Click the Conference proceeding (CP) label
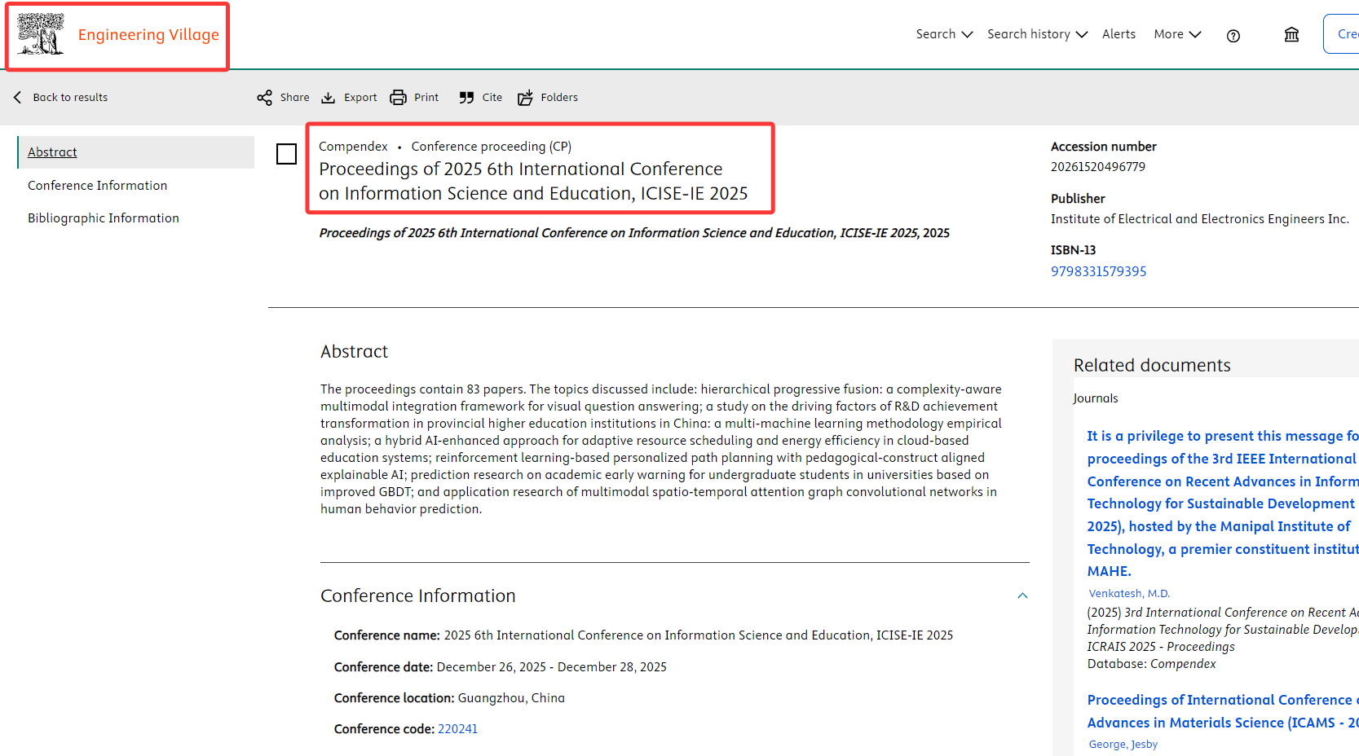This screenshot has height=756, width=1359. tap(491, 147)
